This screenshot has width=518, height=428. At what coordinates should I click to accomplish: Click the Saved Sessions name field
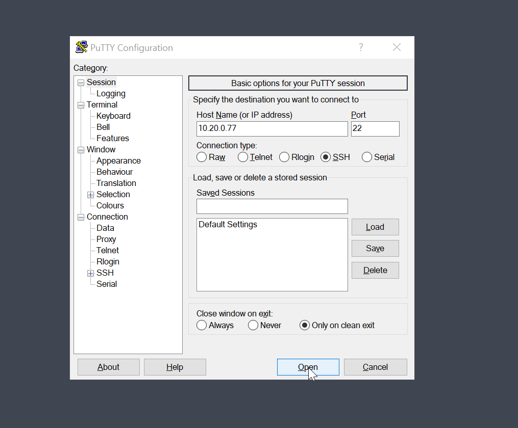(272, 206)
